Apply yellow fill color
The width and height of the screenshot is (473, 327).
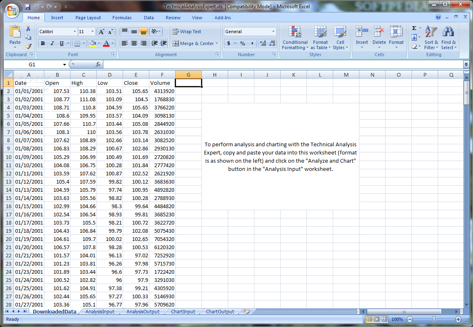click(93, 43)
